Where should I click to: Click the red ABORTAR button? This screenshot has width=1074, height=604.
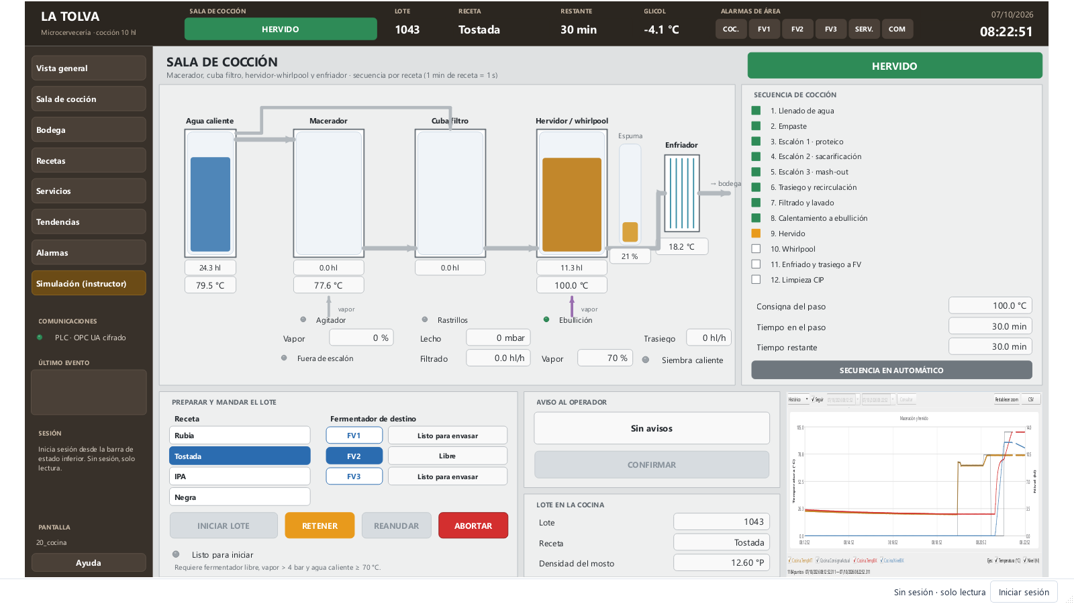coord(473,525)
